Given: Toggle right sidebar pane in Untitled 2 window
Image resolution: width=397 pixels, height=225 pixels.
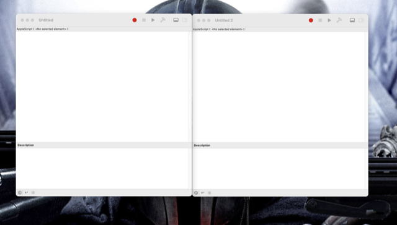Looking at the screenshot, I should pyautogui.click(x=361, y=20).
